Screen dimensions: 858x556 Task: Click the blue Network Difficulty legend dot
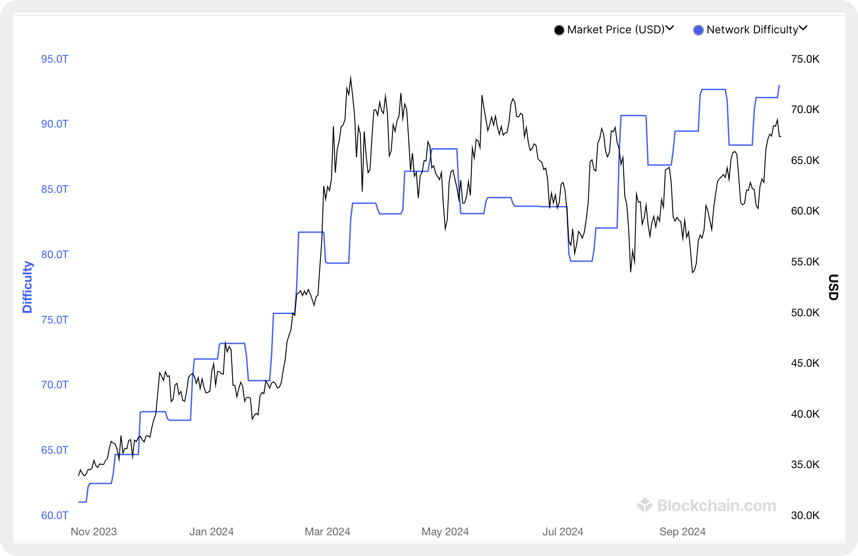pyautogui.click(x=698, y=30)
